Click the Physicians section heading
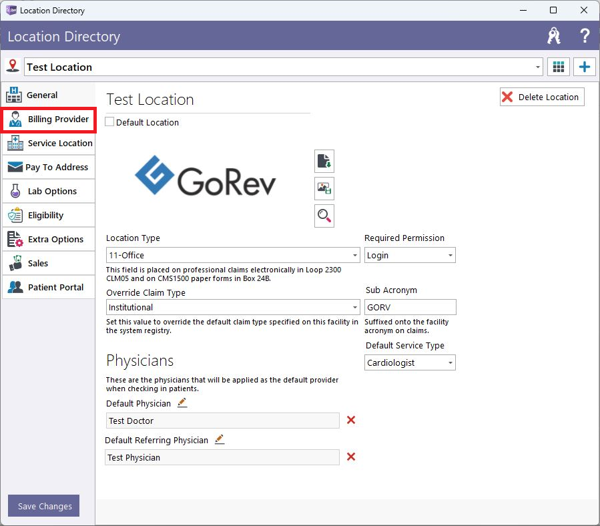This screenshot has width=600, height=526. click(x=139, y=360)
